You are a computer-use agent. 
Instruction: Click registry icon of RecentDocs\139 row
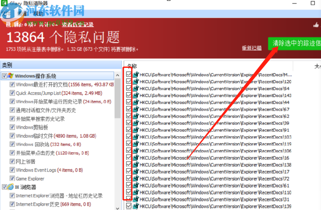tap(136, 206)
